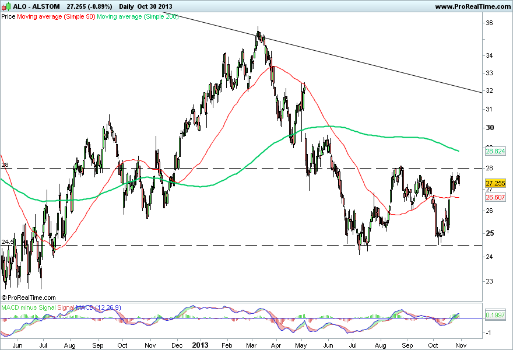Screen dimensions: 513x350
Task: Click the 26 price axis label
Action: (x=490, y=211)
